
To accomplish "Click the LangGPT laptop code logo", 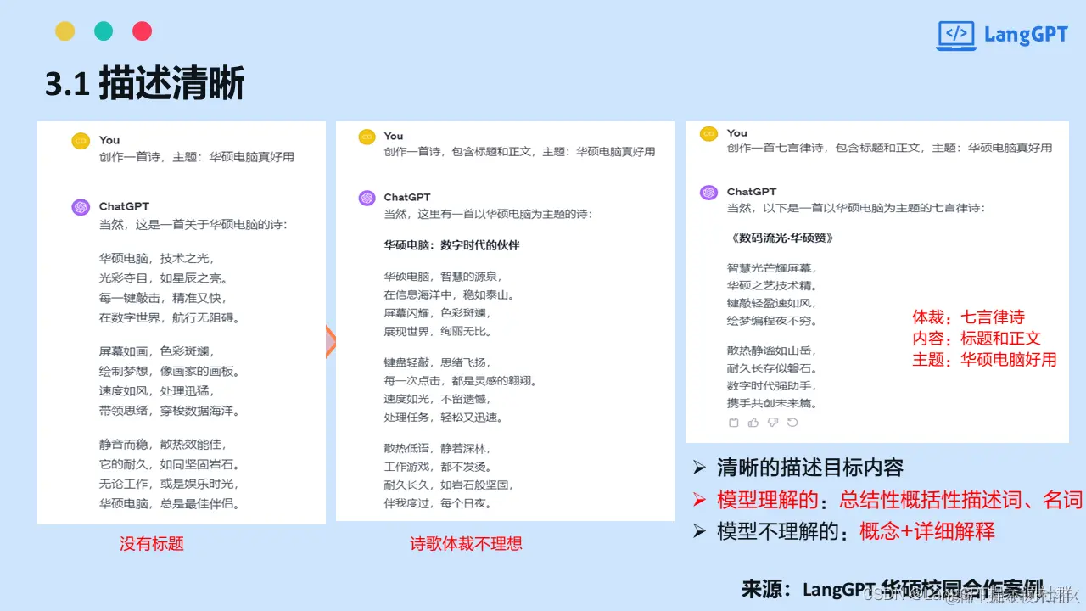I will pyautogui.click(x=957, y=35).
